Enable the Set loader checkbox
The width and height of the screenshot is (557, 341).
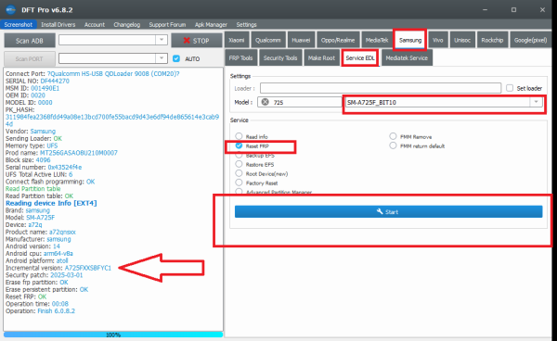coord(510,88)
